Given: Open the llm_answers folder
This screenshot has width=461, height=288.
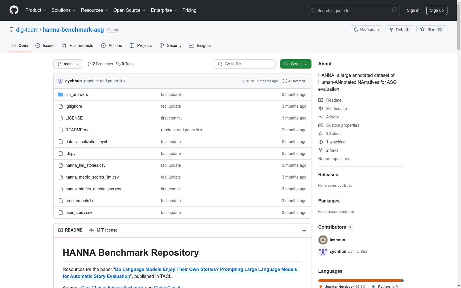Looking at the screenshot, I should click(x=77, y=94).
